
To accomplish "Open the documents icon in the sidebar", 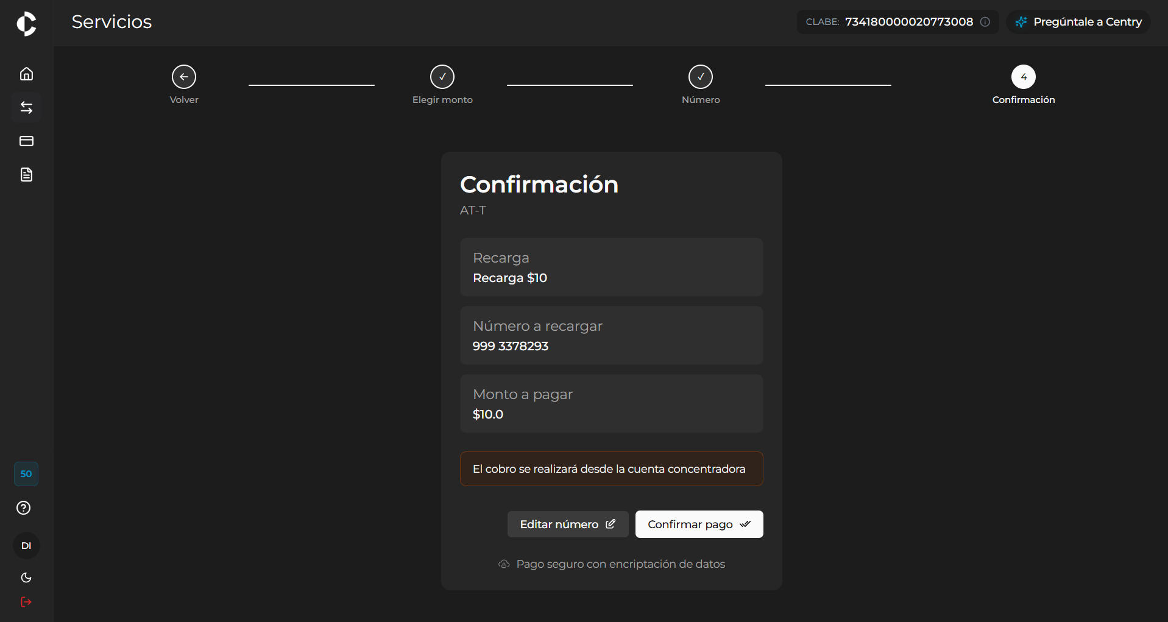I will tap(26, 175).
